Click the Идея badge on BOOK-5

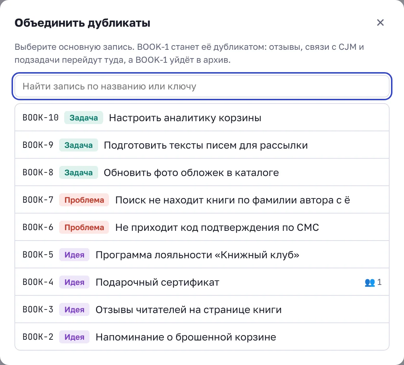pyautogui.click(x=74, y=255)
